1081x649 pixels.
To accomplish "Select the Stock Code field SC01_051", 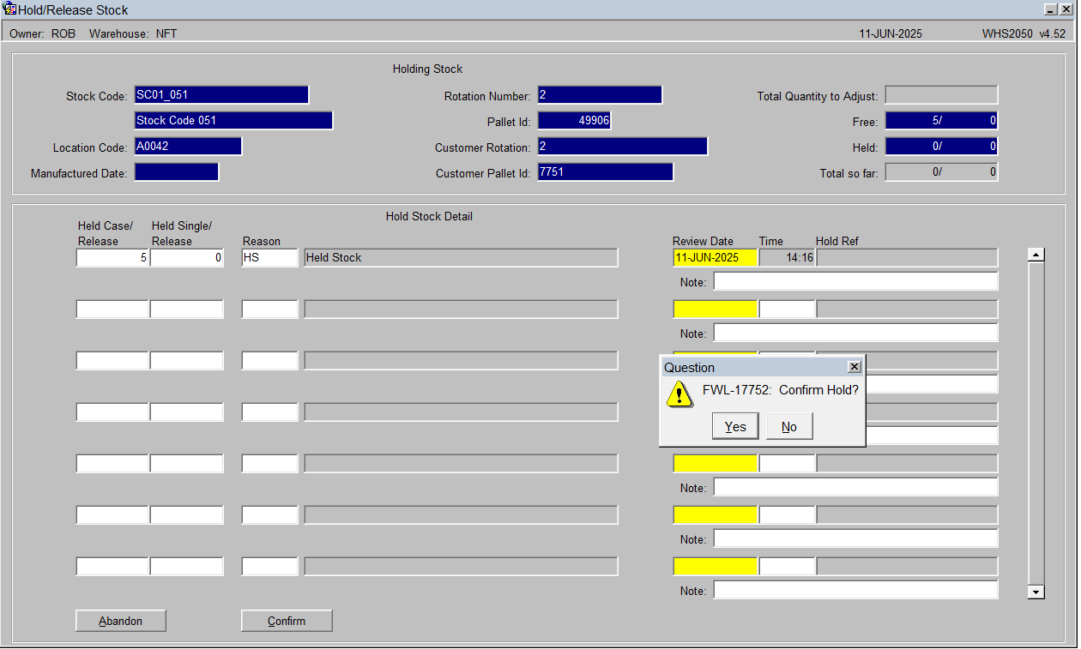I will coord(221,94).
